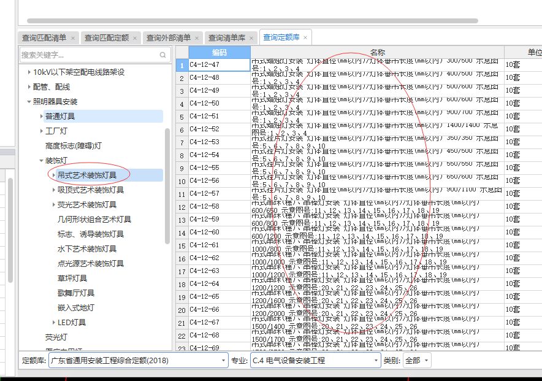Select 水下艺术装饰灯具 in the tree
Viewport: 542px width, 381px height.
click(x=87, y=249)
